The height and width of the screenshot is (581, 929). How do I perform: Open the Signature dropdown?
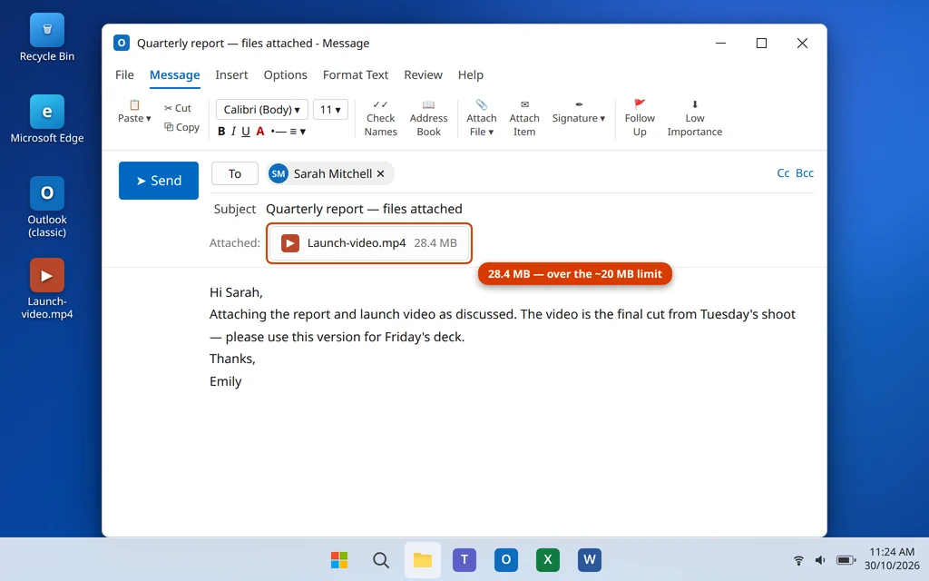click(x=578, y=113)
